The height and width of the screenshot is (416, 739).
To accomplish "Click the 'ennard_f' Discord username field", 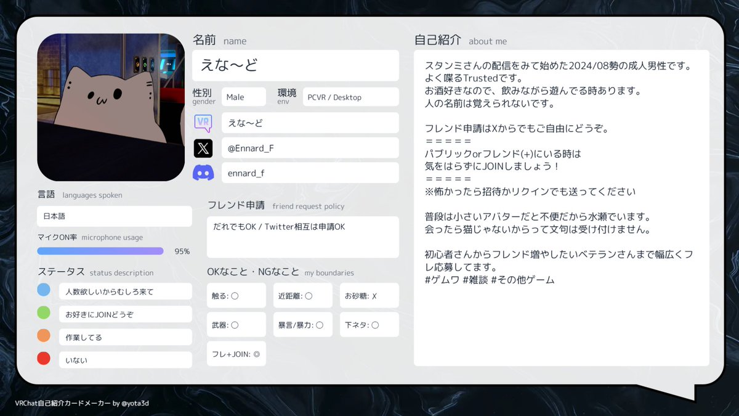I will [310, 173].
